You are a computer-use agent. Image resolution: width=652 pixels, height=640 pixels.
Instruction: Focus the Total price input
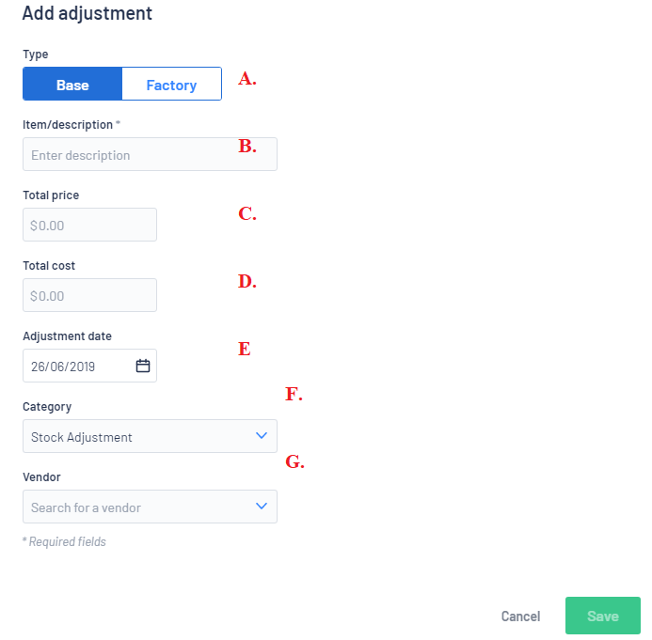click(89, 225)
